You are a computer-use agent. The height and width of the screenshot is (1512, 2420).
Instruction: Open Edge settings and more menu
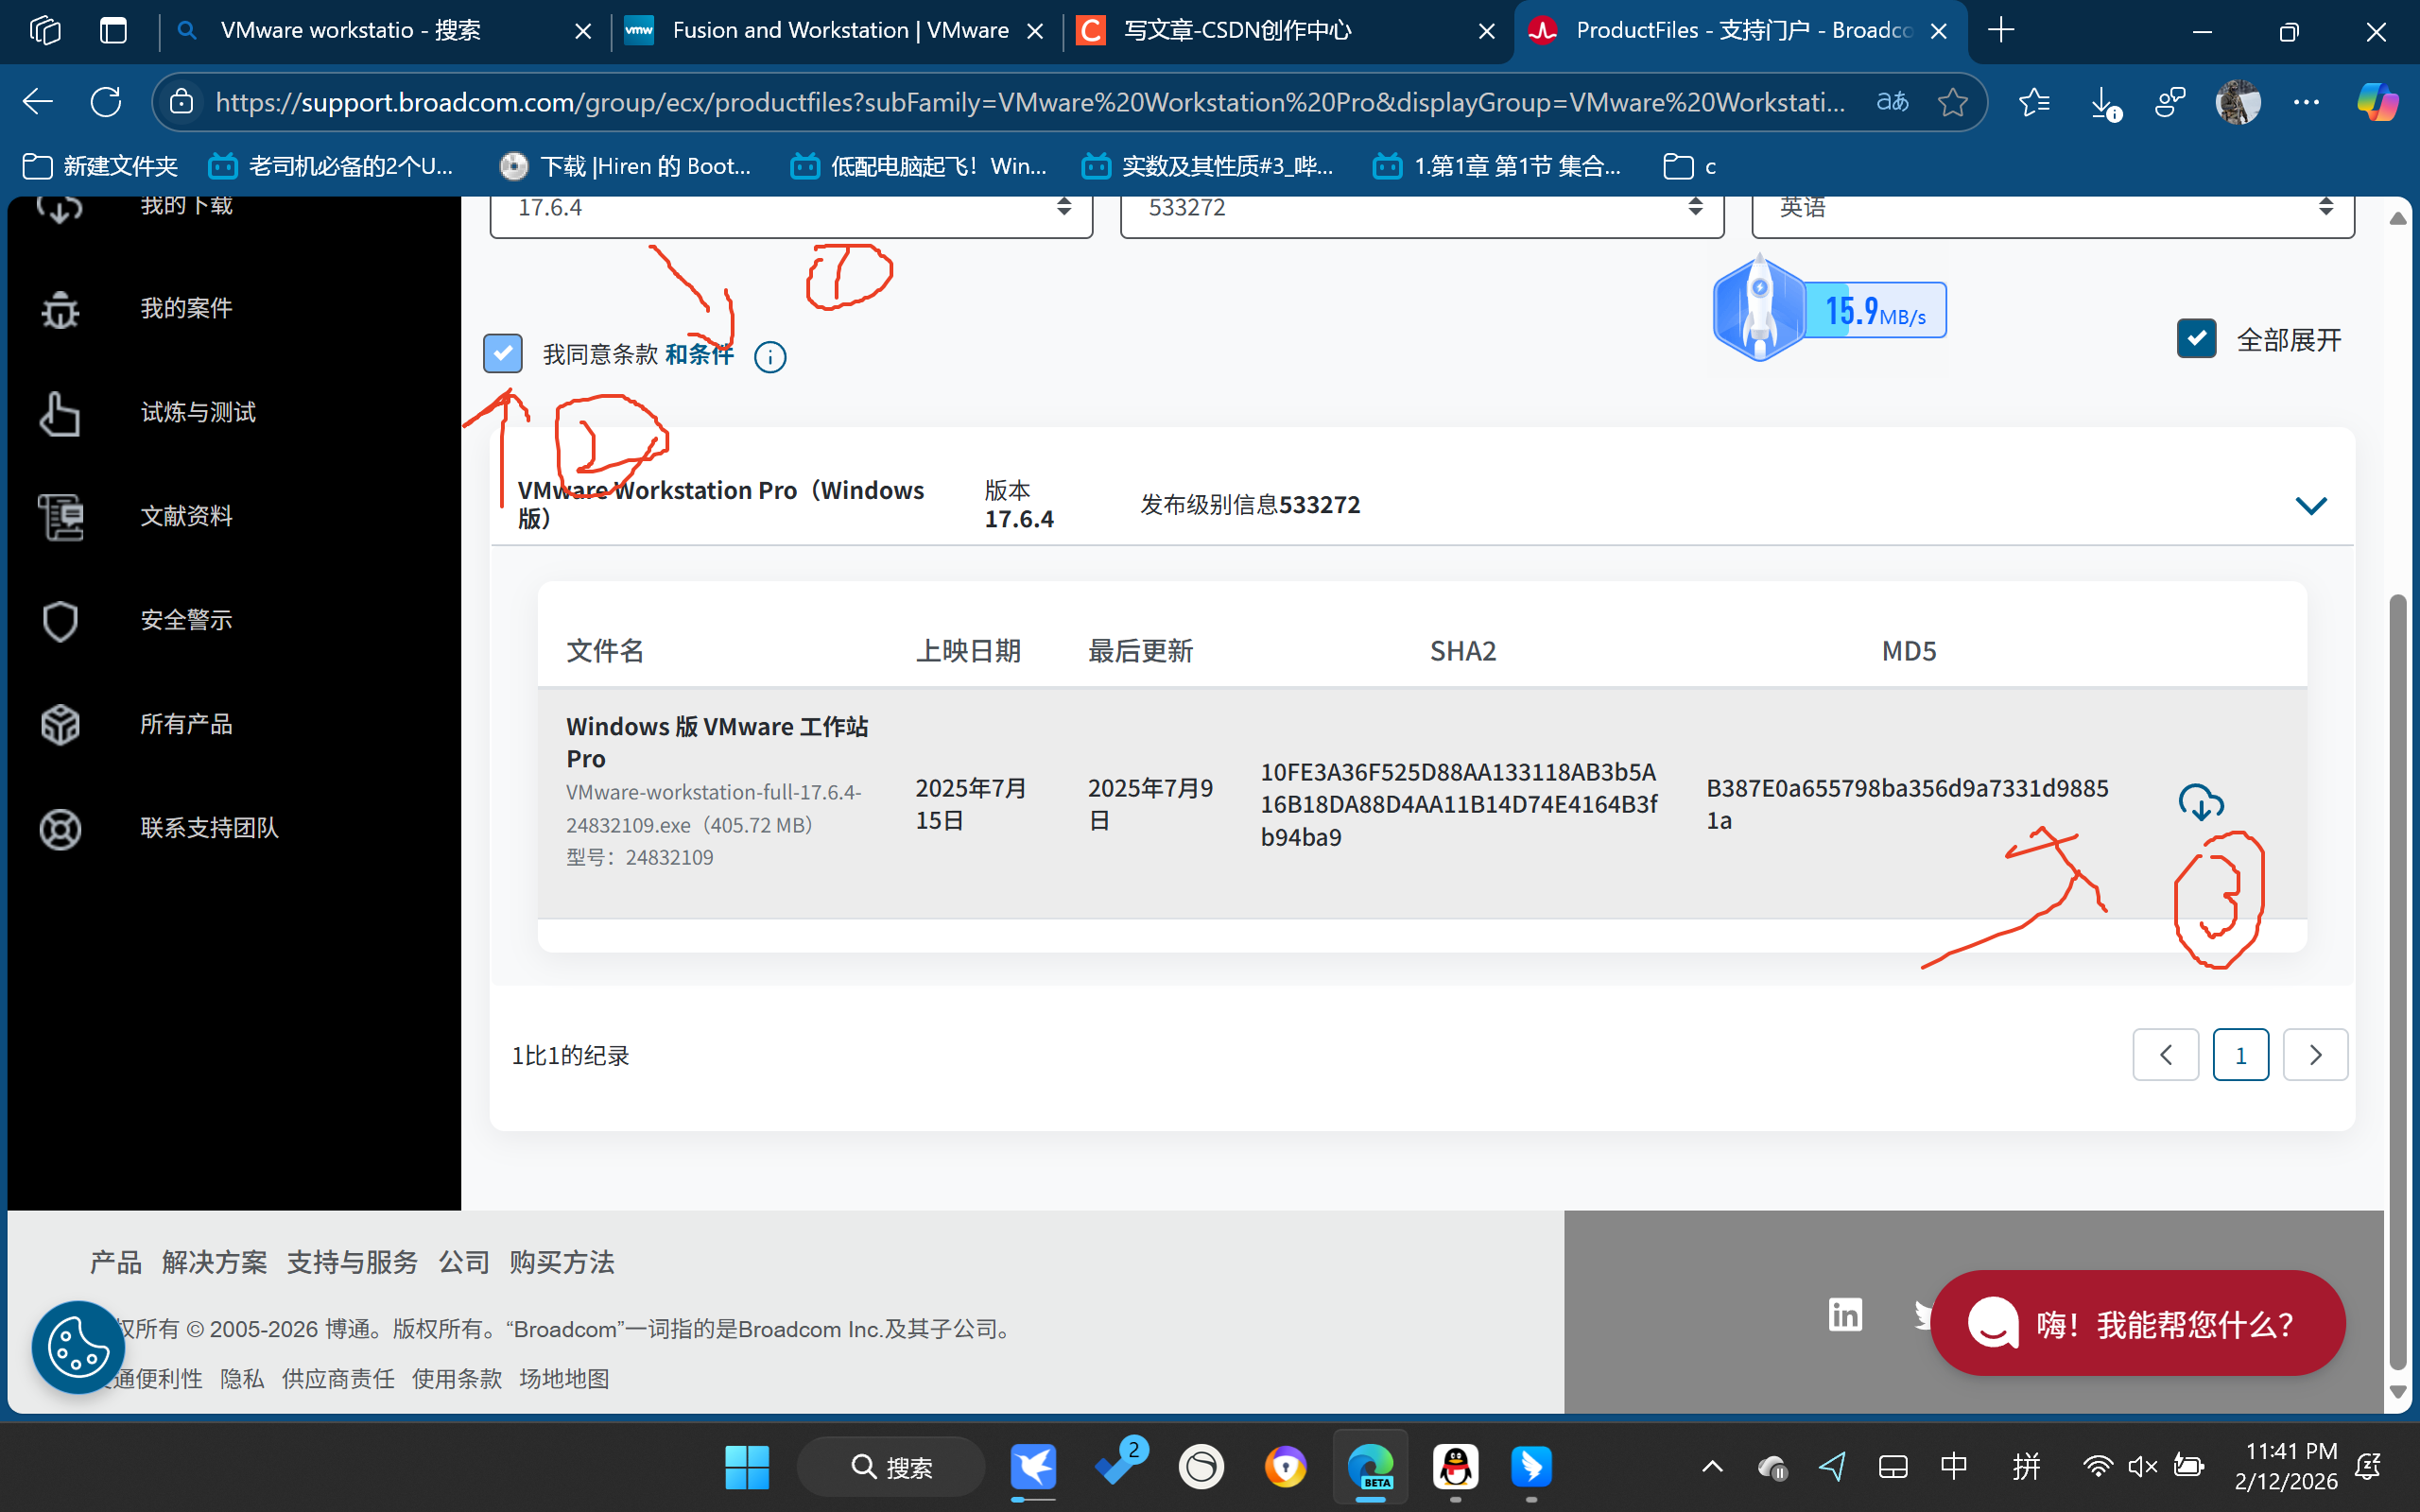[x=2306, y=102]
